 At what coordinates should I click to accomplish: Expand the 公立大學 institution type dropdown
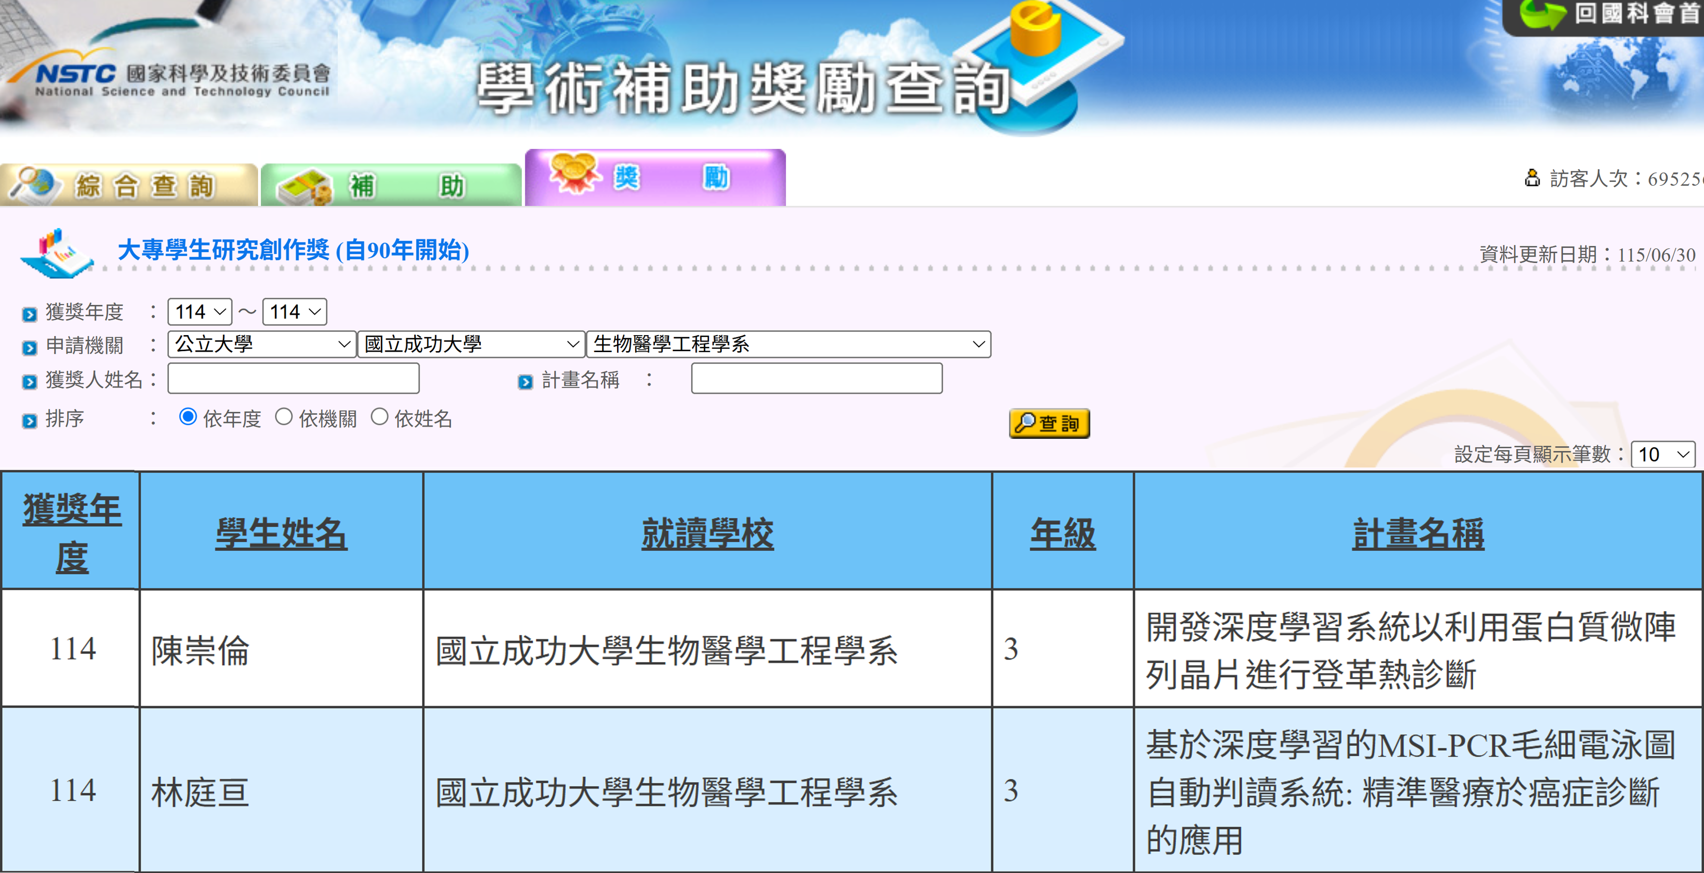pos(262,344)
